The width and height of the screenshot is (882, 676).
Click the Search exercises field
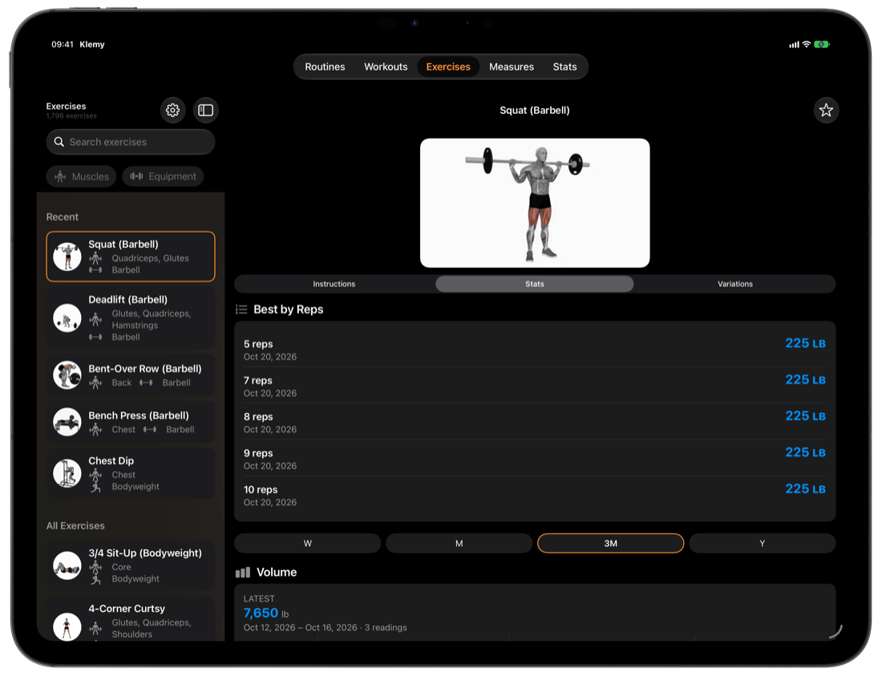click(131, 142)
